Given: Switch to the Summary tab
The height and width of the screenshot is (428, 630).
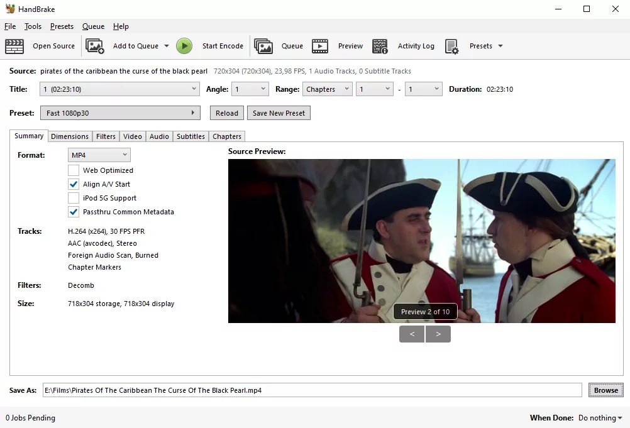Looking at the screenshot, I should (29, 136).
